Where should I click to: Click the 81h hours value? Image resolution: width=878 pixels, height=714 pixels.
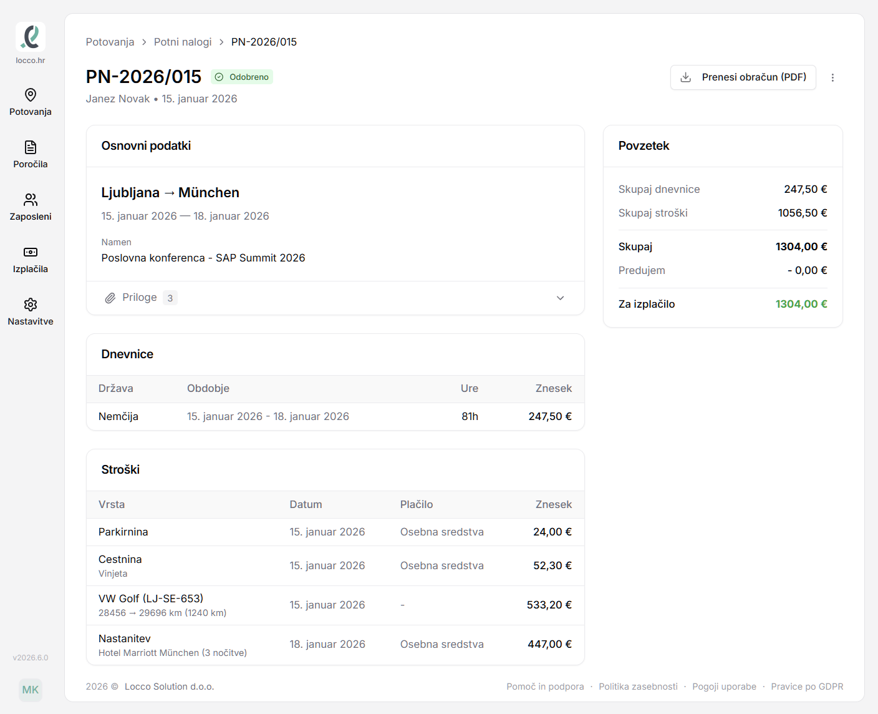[x=470, y=416]
